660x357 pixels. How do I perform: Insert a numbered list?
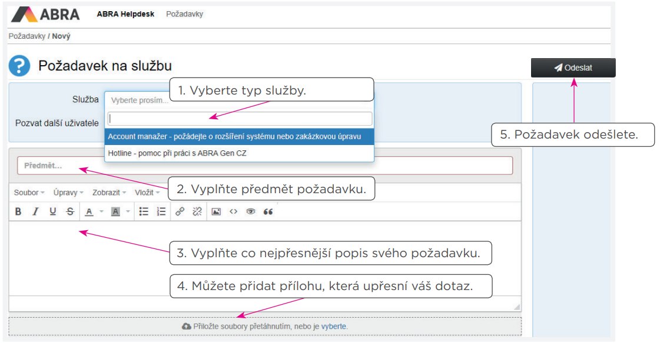click(x=161, y=212)
